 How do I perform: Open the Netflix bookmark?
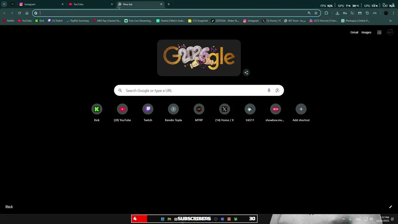tap(9, 21)
